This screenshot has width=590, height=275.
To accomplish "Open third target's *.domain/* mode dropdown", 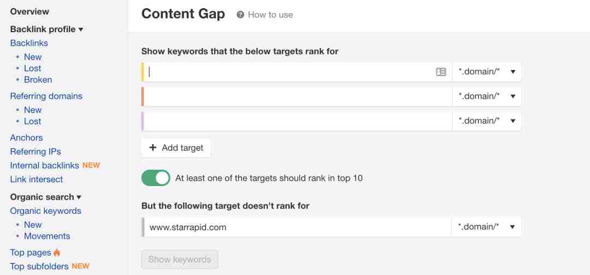I will coord(487,121).
